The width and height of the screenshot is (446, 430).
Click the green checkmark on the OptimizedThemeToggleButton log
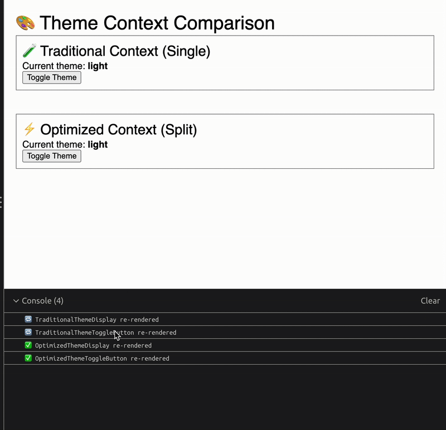point(28,358)
